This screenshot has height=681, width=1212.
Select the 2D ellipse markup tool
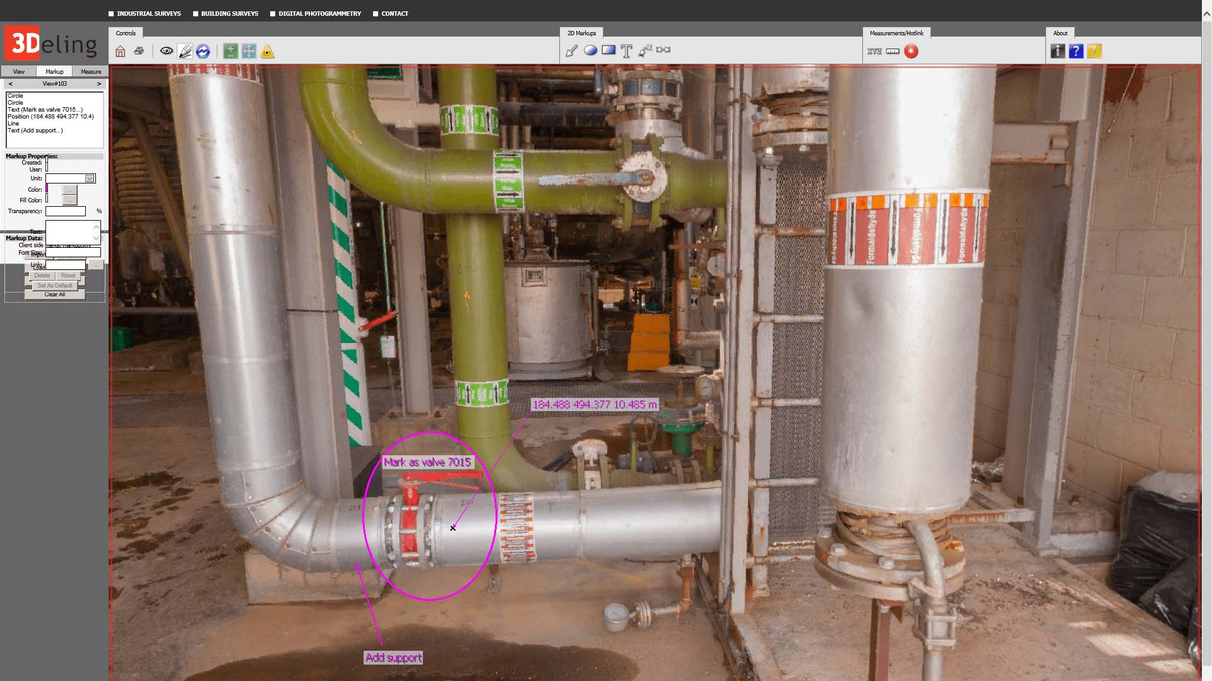[590, 50]
